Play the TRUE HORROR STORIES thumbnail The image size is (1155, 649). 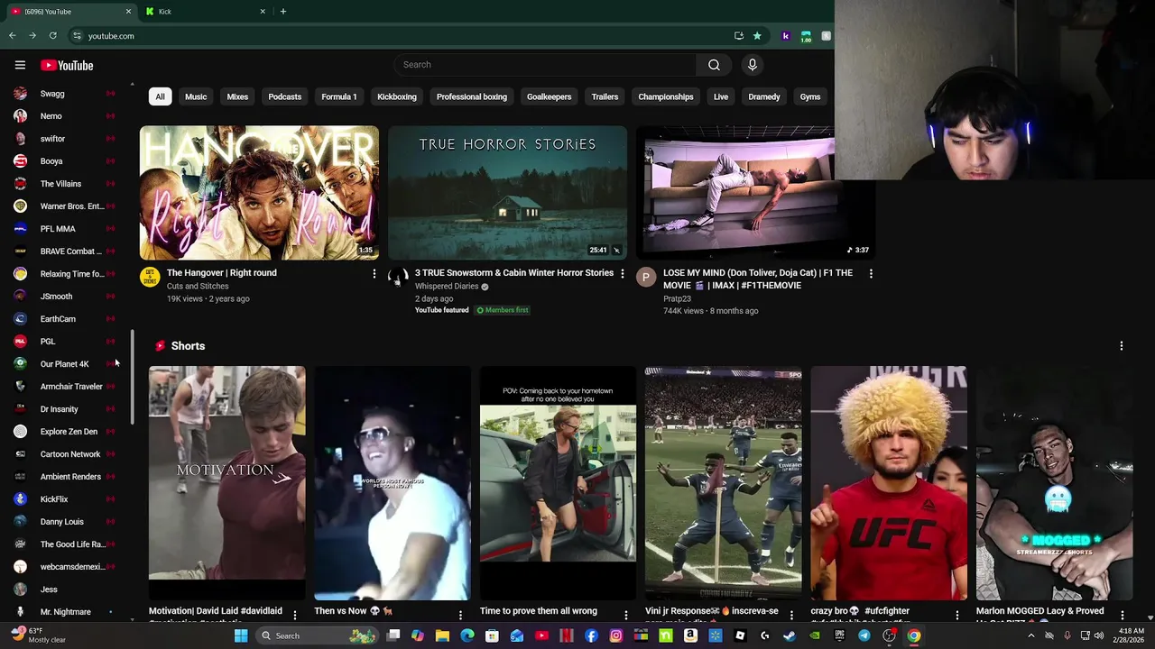coord(507,193)
